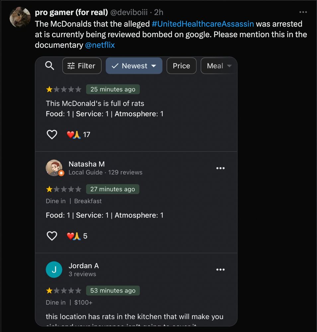Viewport: 317px width, 332px height.
Task: Click Jordan A's teal J avatar
Action: pos(54,270)
